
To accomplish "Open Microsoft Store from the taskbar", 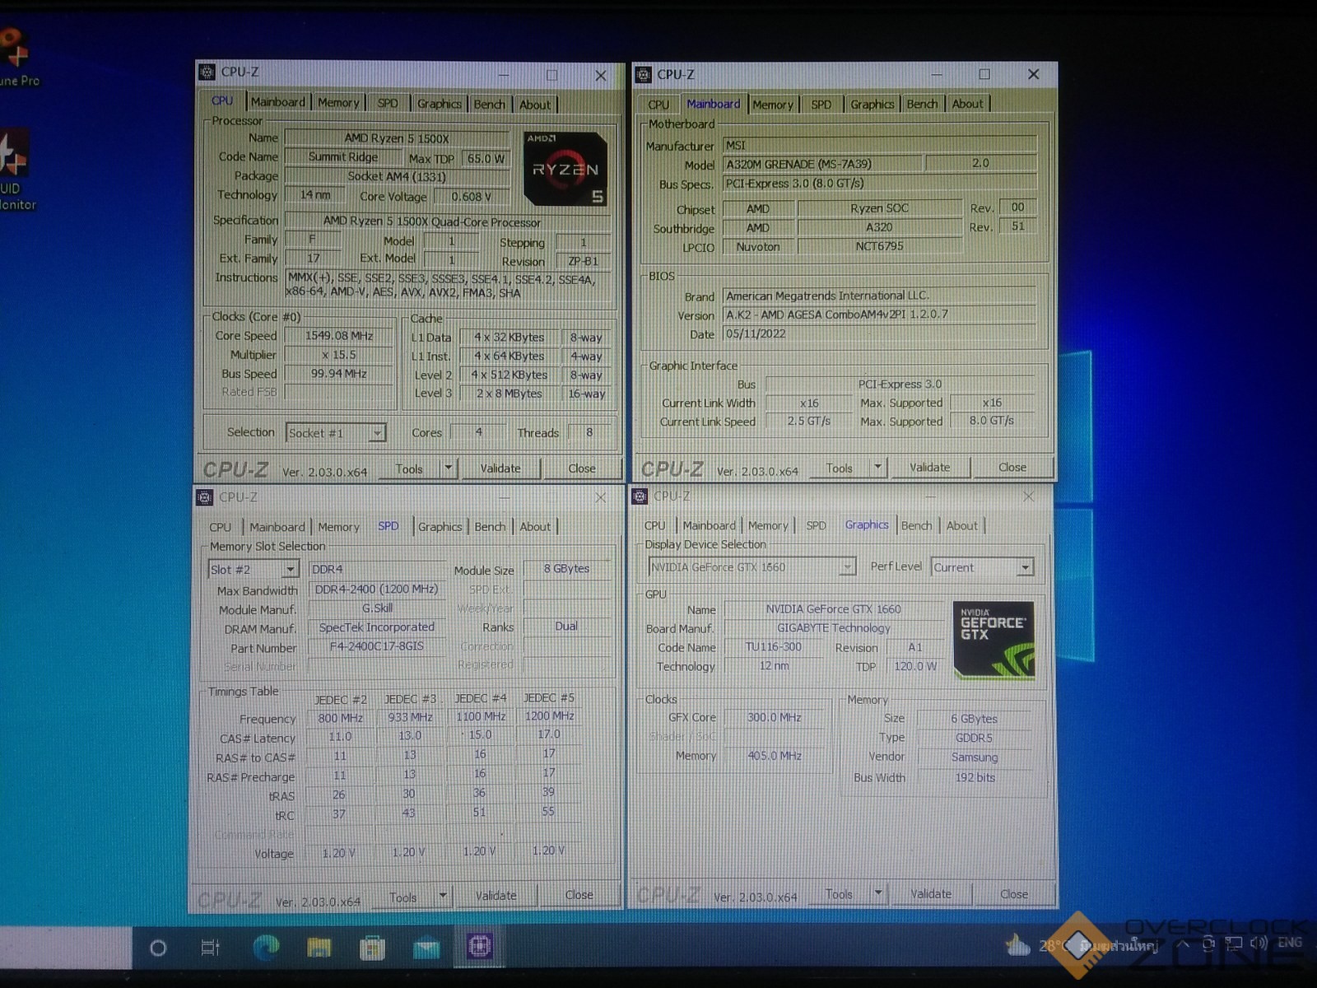I will coord(372,948).
